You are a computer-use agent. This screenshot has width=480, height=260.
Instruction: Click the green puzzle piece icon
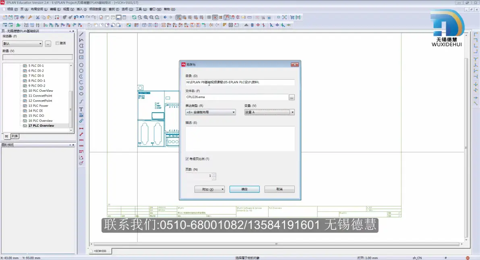click(x=19, y=25)
